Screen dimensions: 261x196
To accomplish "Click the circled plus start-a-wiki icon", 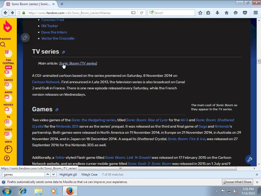I will (8, 149).
